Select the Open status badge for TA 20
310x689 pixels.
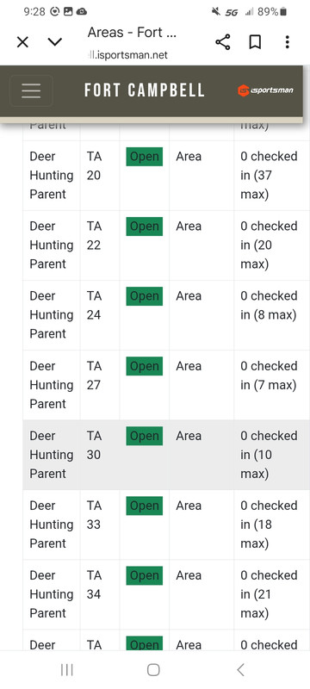(x=145, y=157)
